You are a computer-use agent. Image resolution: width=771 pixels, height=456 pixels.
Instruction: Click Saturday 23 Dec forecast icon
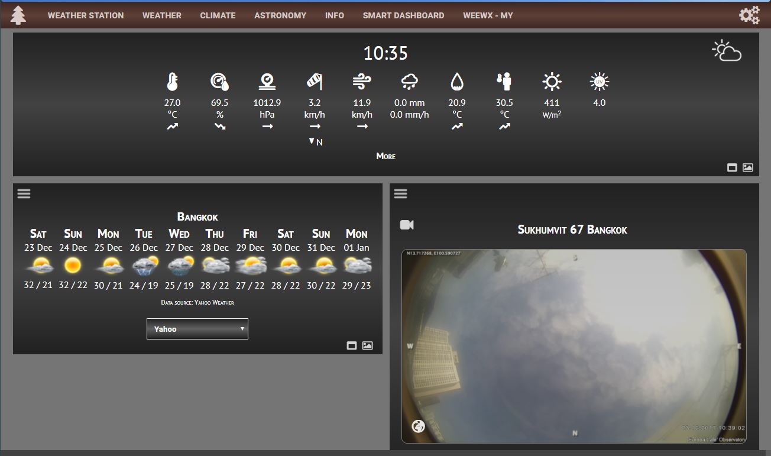point(38,266)
